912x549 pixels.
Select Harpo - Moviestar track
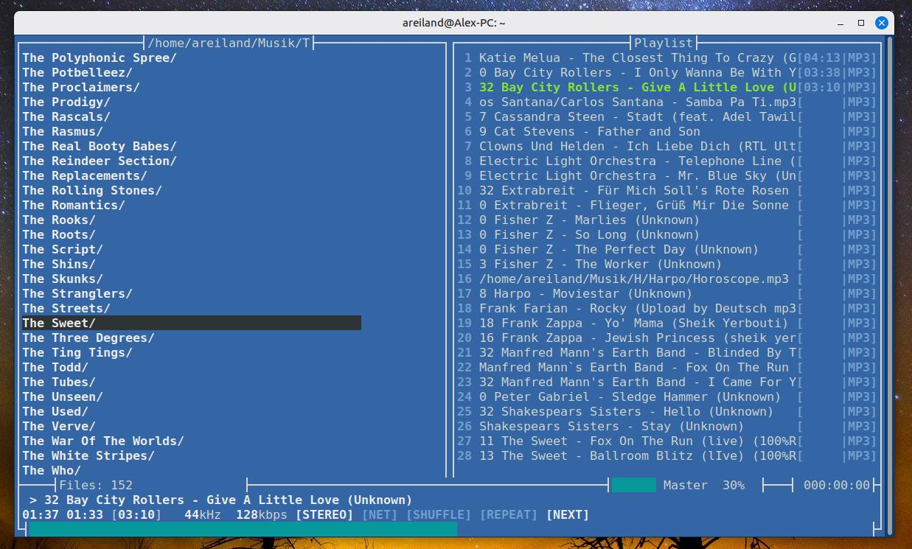tap(667, 293)
